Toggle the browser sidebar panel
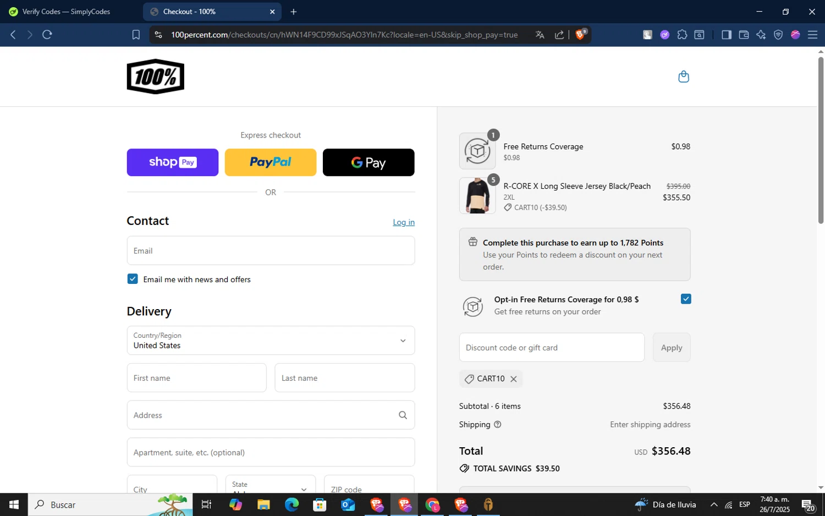Viewport: 825px width, 516px height. pyautogui.click(x=727, y=35)
